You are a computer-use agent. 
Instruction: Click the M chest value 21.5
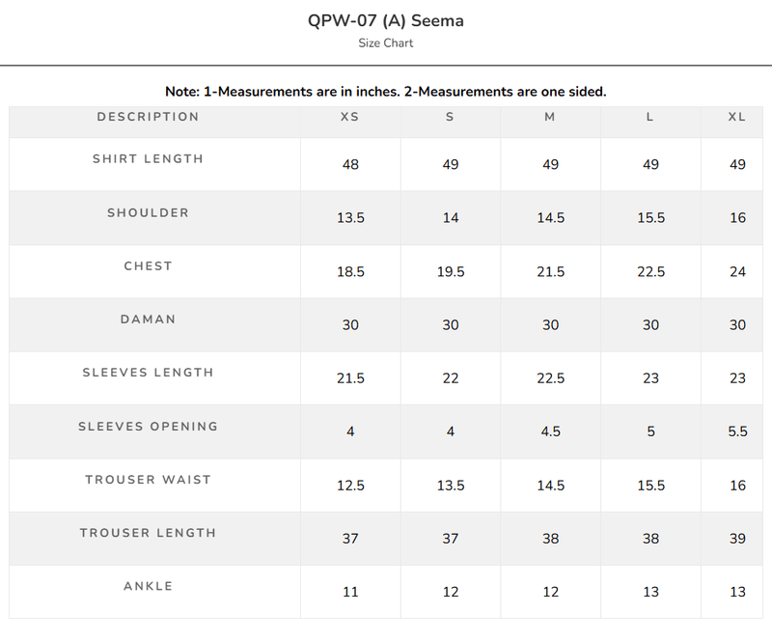click(550, 272)
